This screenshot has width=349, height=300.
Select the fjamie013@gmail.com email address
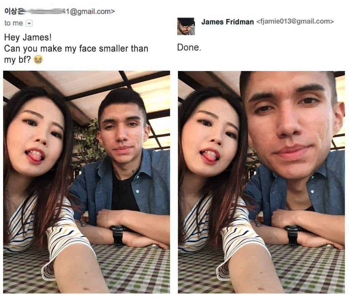[x=295, y=22]
